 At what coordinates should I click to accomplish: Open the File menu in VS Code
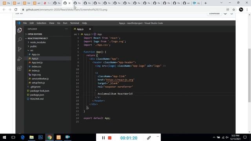(25, 23)
